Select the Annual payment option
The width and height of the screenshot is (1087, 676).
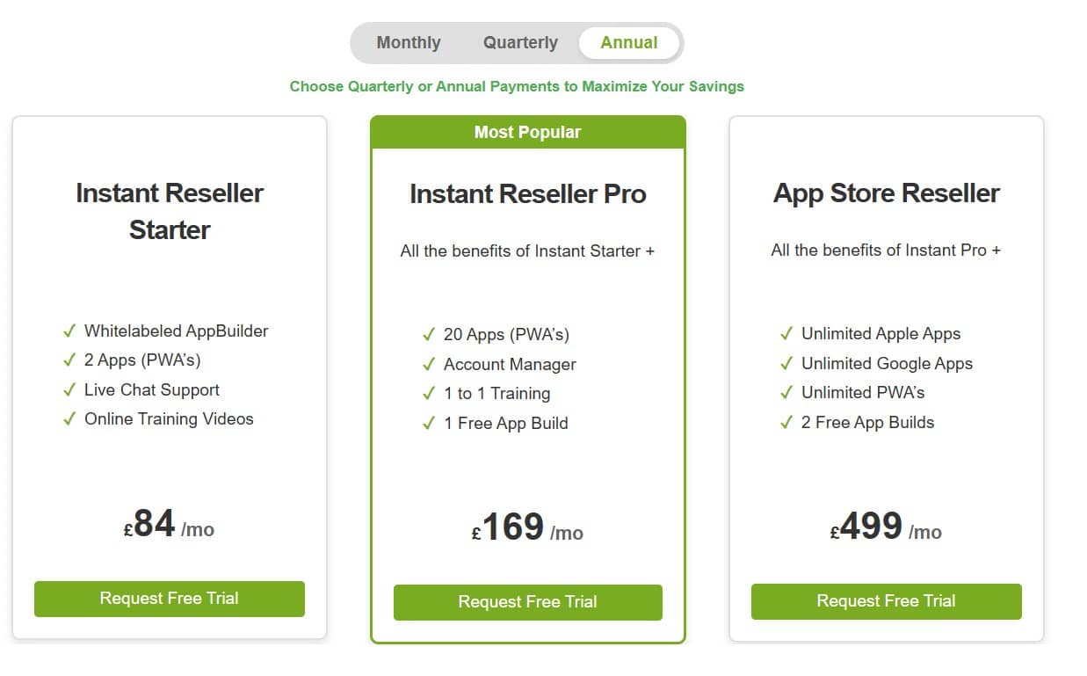point(629,42)
